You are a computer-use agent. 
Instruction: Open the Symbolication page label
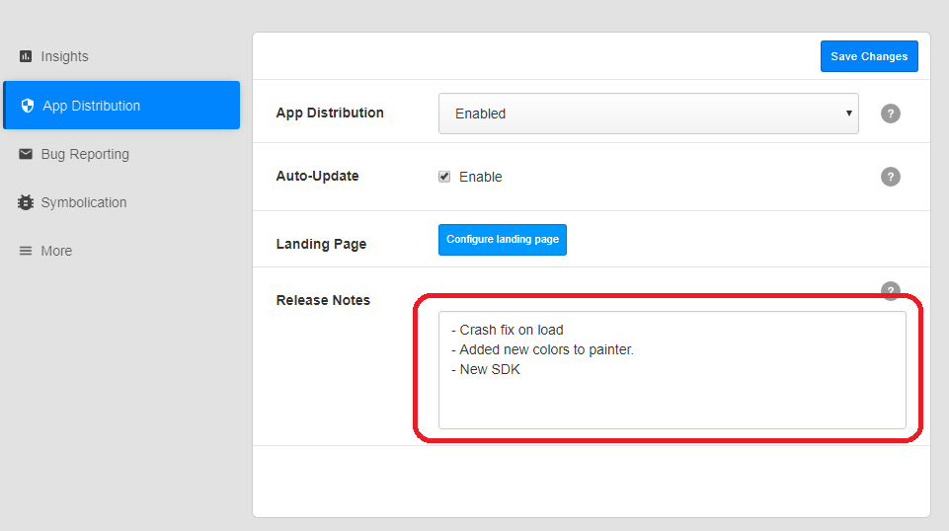click(x=84, y=202)
